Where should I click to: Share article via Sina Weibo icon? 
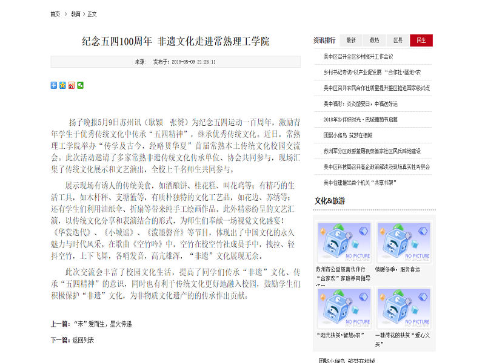72,85
